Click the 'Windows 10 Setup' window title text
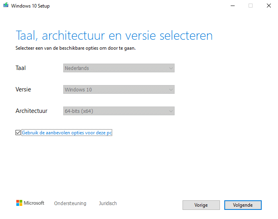 [30, 6]
